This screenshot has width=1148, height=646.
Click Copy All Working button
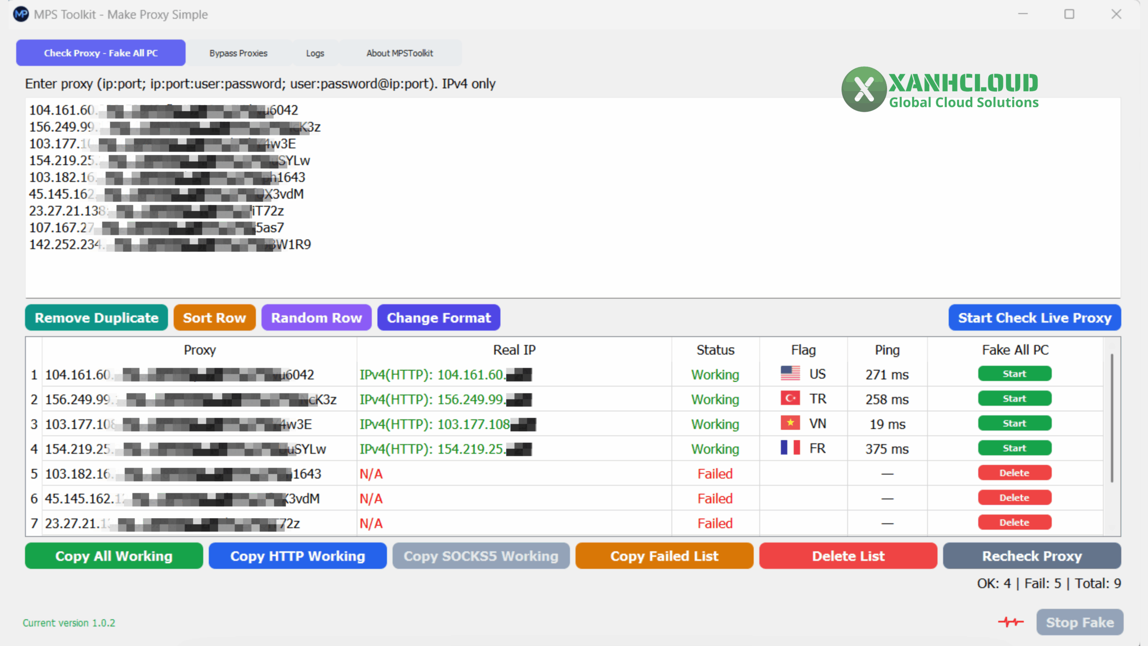point(114,556)
